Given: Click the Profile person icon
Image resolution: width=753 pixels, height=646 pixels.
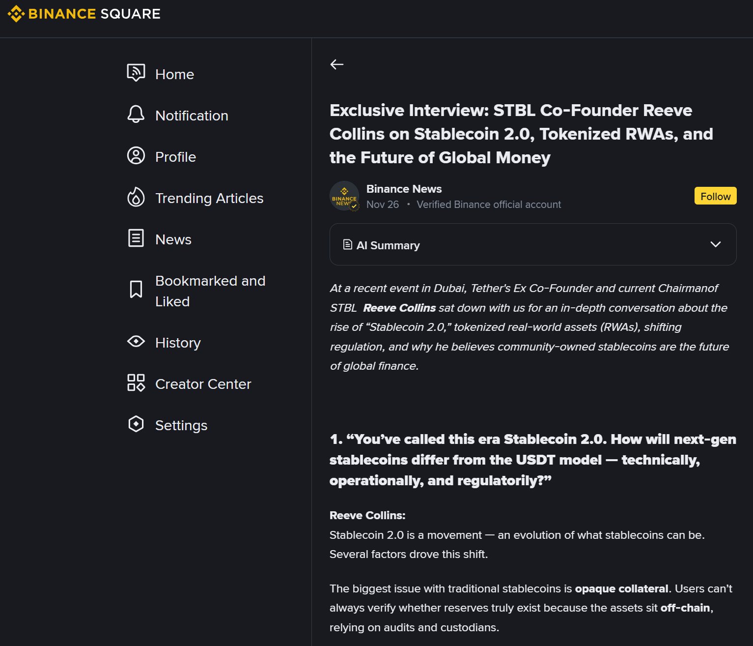Looking at the screenshot, I should click(x=136, y=155).
